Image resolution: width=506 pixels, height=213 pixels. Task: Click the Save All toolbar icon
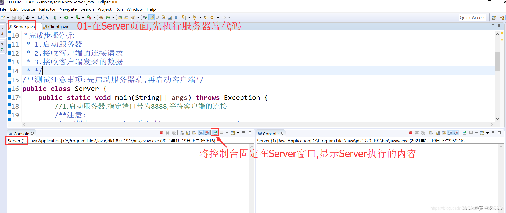20,17
